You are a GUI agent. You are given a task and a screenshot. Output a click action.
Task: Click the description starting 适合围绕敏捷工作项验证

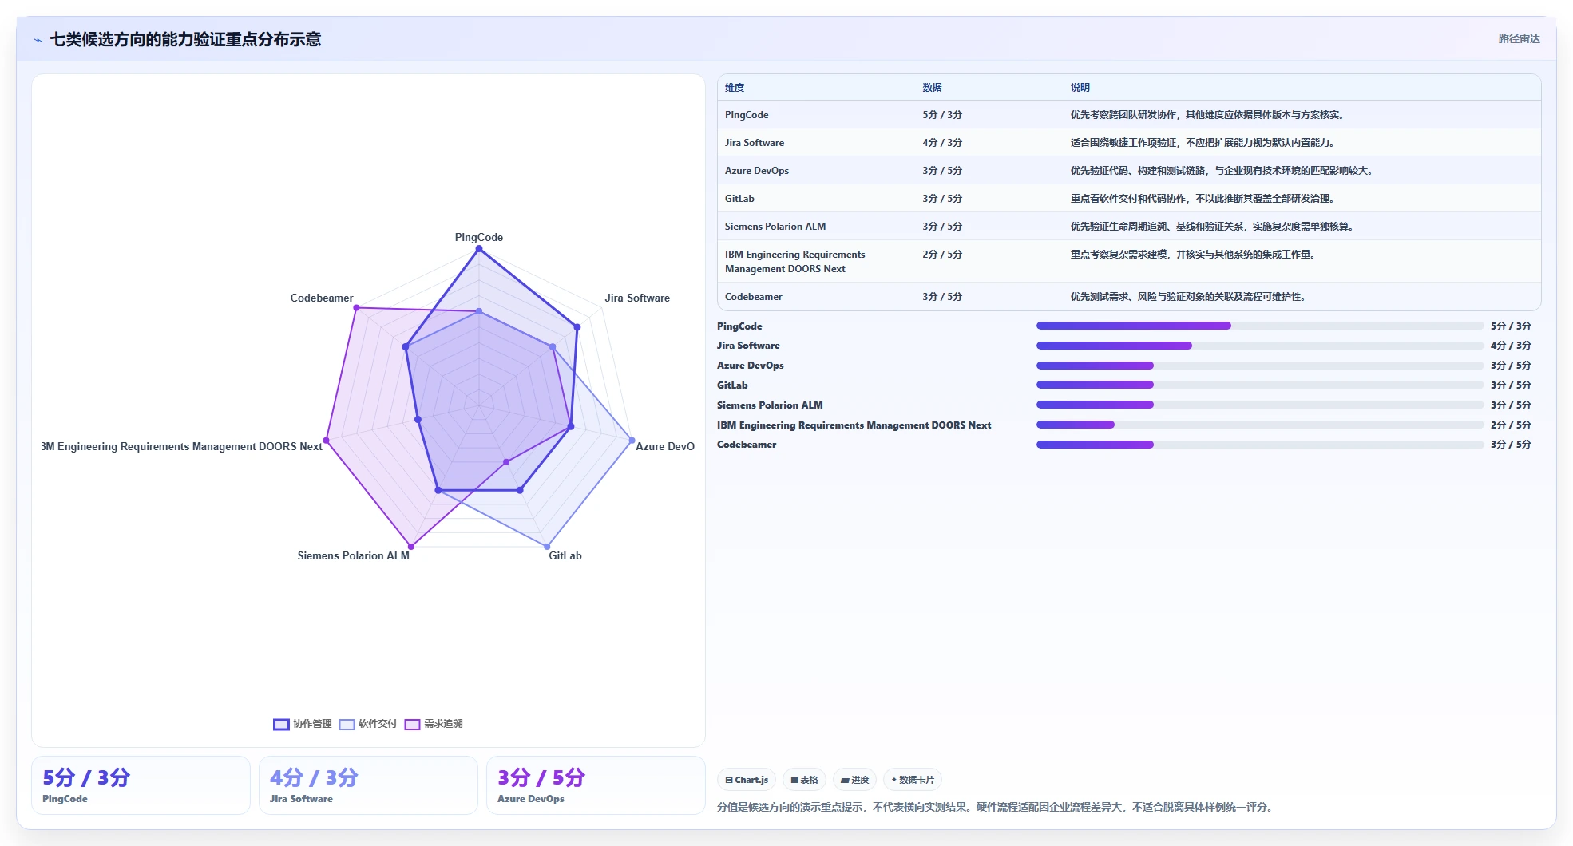[1205, 143]
